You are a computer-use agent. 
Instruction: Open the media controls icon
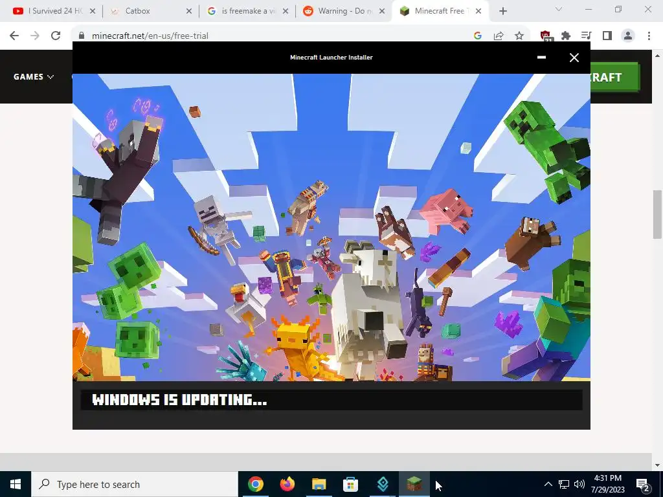pos(586,36)
